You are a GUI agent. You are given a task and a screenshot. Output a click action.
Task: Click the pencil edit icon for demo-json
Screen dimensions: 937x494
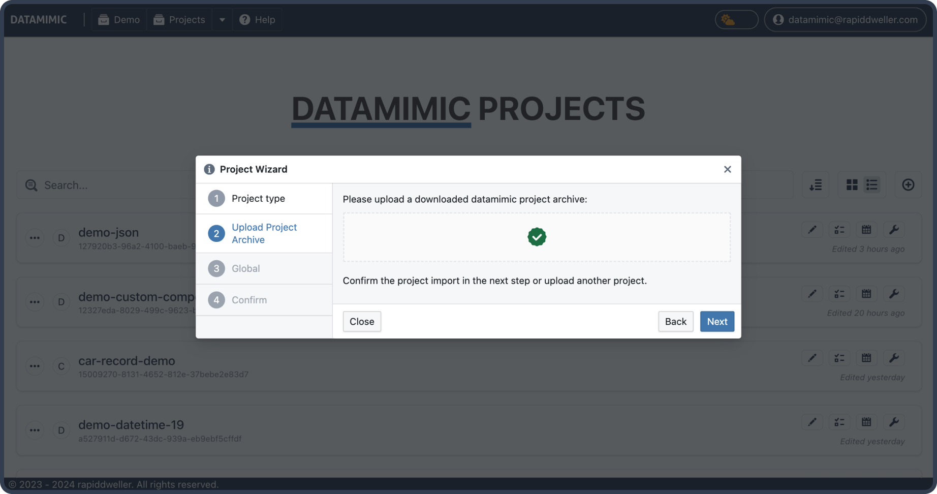tap(812, 230)
